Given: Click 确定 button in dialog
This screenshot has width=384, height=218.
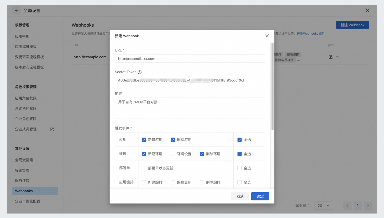Looking at the screenshot, I should click(260, 196).
